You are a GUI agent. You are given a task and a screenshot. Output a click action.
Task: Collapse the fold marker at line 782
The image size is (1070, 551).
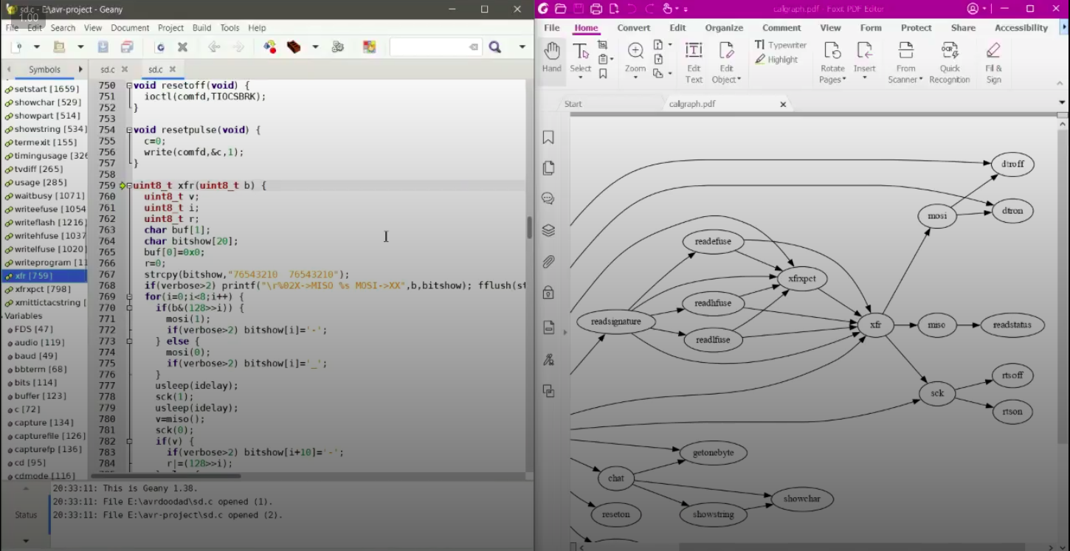tap(129, 441)
